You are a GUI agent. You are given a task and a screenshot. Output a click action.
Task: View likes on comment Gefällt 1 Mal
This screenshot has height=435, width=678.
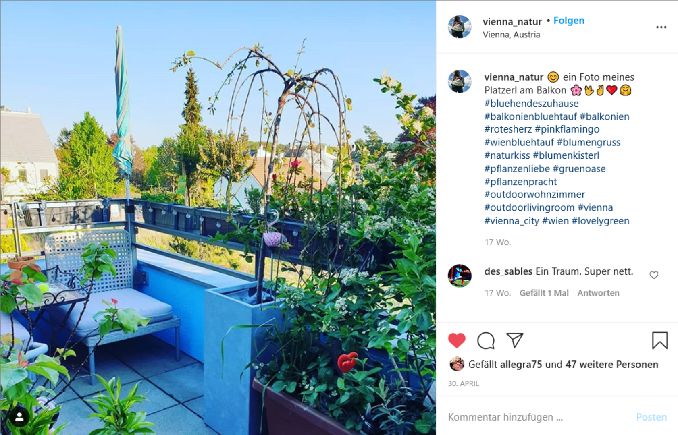point(544,293)
